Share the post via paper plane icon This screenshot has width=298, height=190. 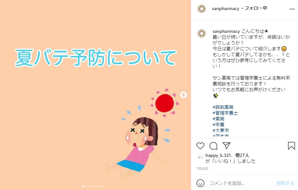coord(226,146)
